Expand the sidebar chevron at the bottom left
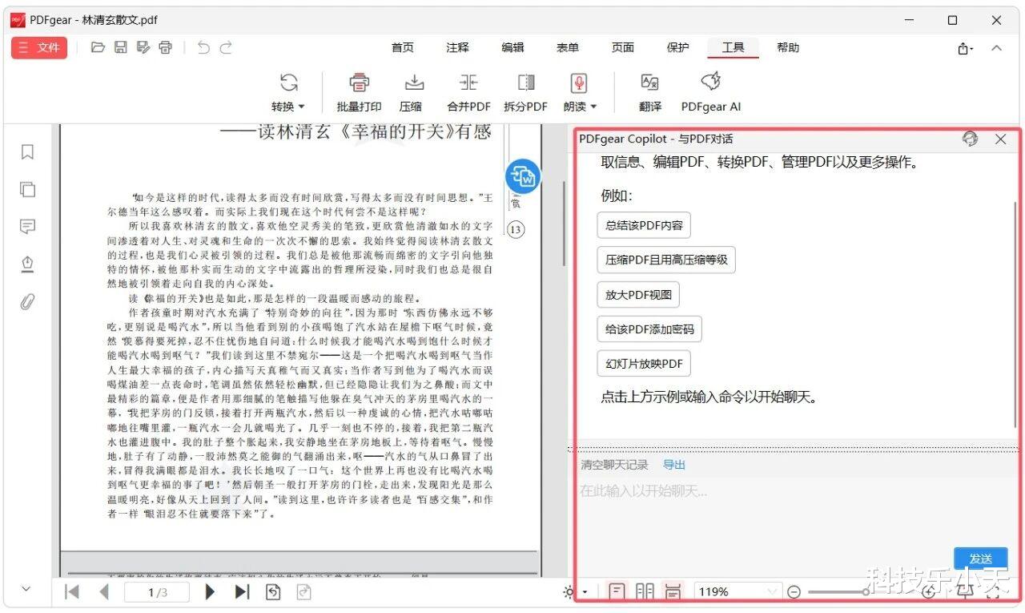The image size is (1025, 613). (x=26, y=589)
